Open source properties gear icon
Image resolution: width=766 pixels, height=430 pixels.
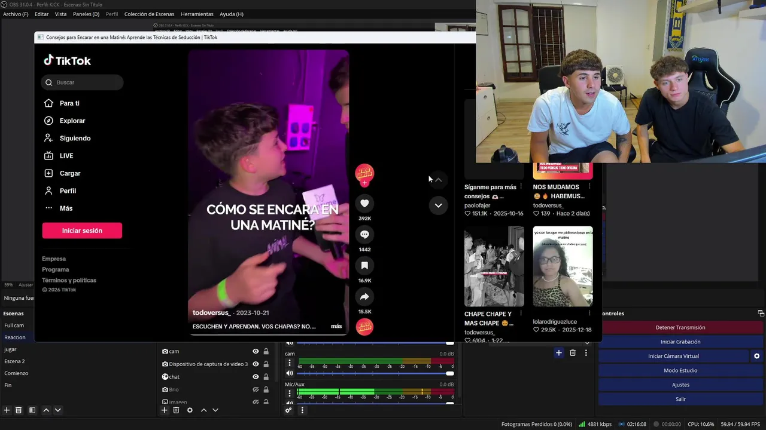[190, 410]
